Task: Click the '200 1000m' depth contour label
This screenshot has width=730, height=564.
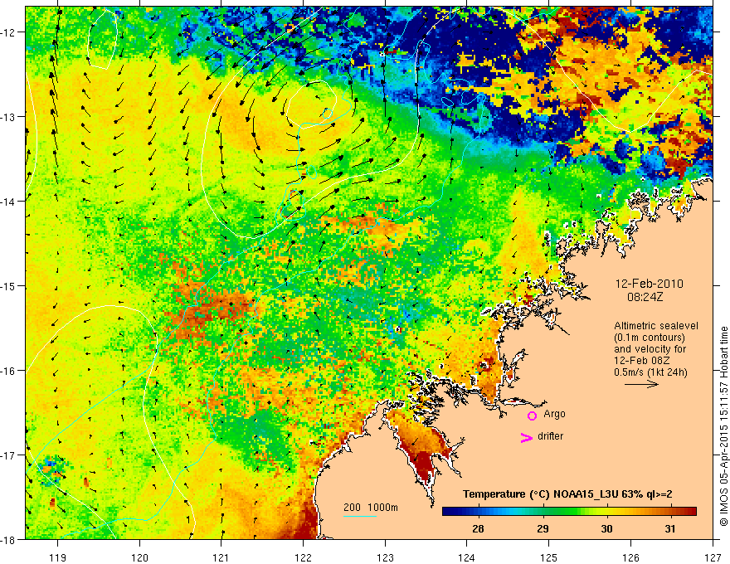Action: coord(371,508)
